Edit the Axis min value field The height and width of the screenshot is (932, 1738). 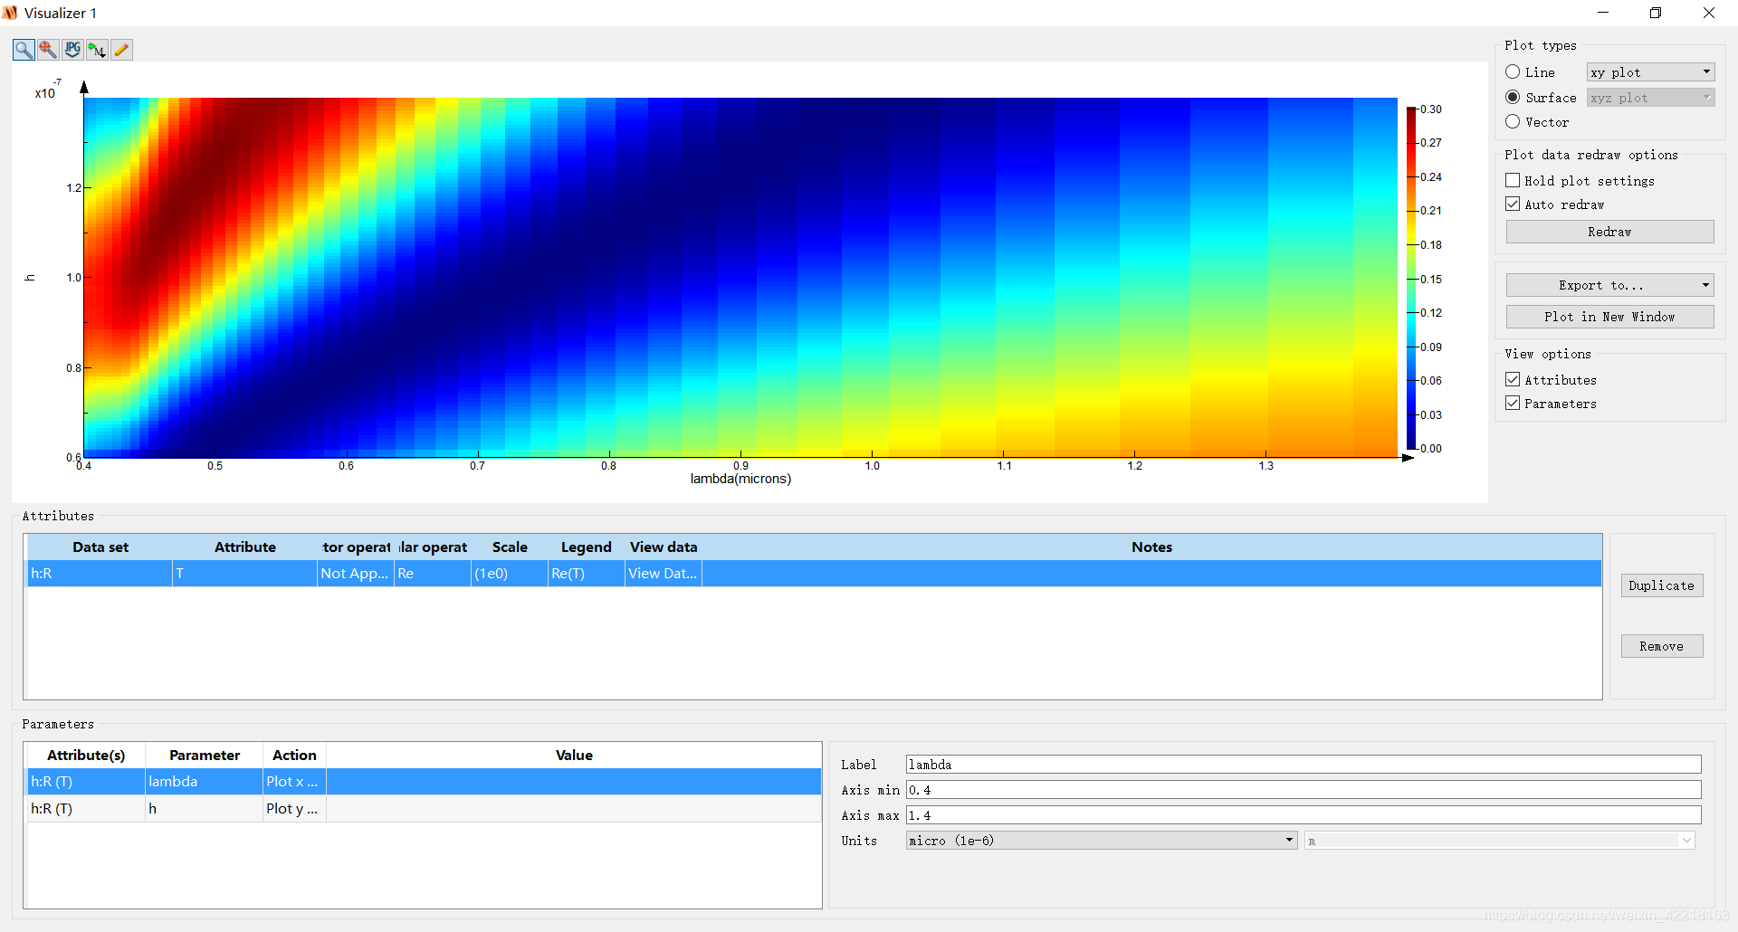click(1303, 790)
